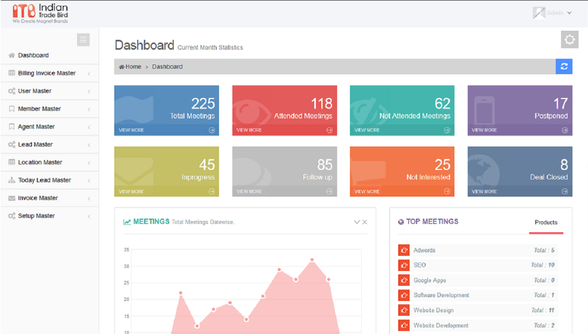The height and width of the screenshot is (334, 588).
Task: Click the blue refresh button
Action: [564, 67]
